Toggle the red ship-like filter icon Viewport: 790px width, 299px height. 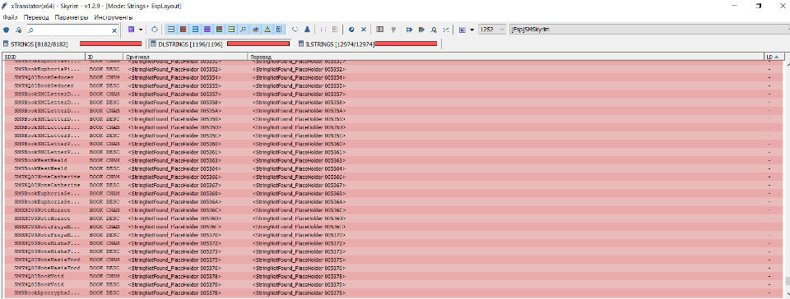[x=255, y=30]
